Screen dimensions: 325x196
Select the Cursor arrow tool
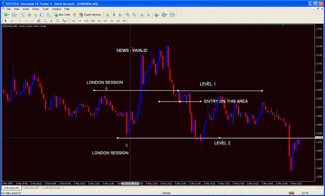pyautogui.click(x=6, y=21)
